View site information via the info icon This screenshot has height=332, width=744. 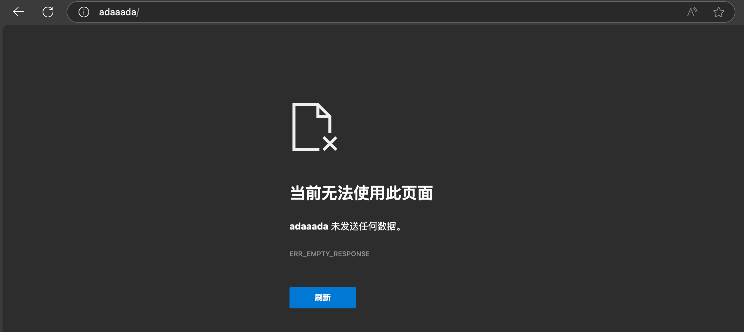pos(84,12)
